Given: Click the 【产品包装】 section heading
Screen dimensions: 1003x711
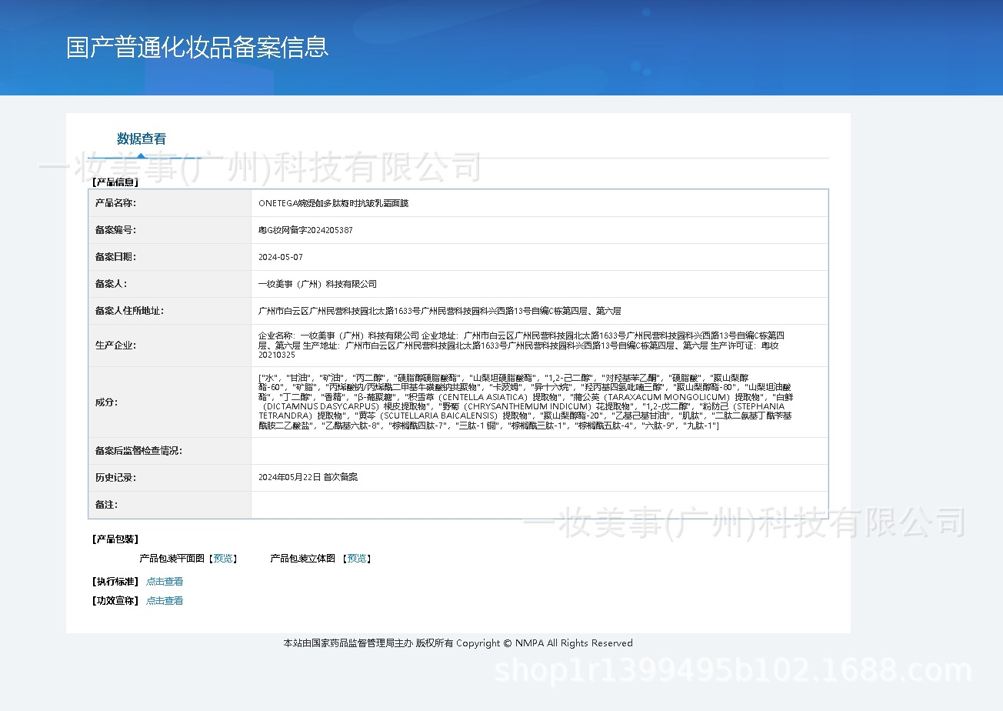Looking at the screenshot, I should coord(115,539).
